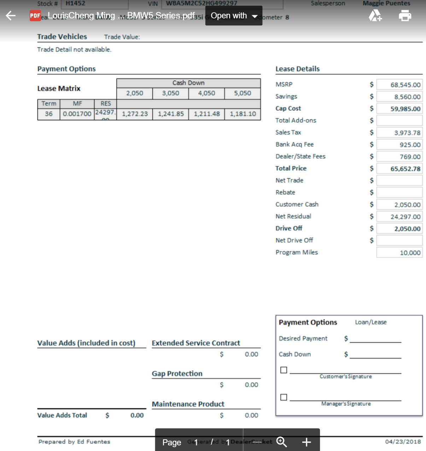
Task: Zoom in with the plus icon
Action: [x=307, y=442]
